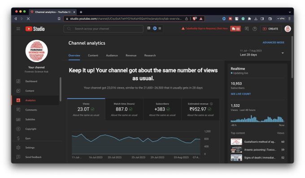
Task: Click the views line chart near 25-Jul-2023
Action: (138, 138)
